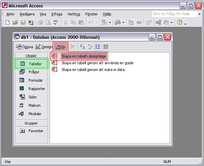
Task: Open the Relationships window icon
Action: 158,22
